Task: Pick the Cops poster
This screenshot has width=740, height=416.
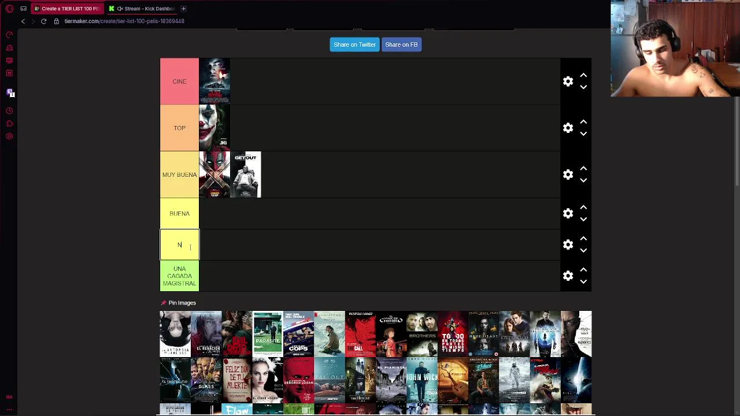Action: point(299,334)
